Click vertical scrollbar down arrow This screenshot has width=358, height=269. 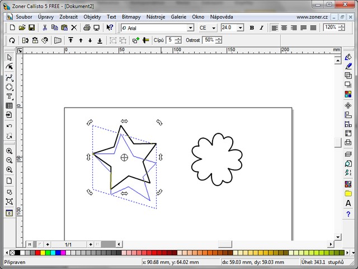click(x=338, y=236)
